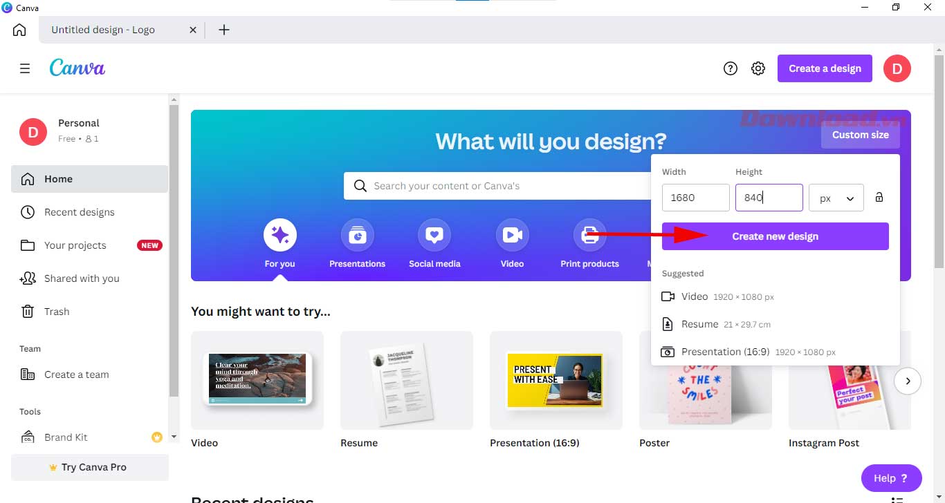This screenshot has width=945, height=503.
Task: Open the settings gear icon
Action: 758,68
